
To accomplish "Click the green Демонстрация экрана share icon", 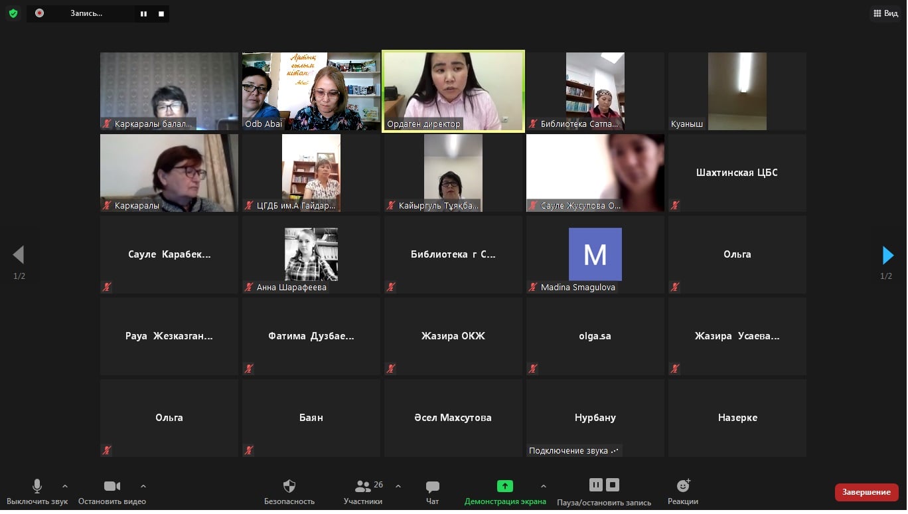I will tap(505, 486).
